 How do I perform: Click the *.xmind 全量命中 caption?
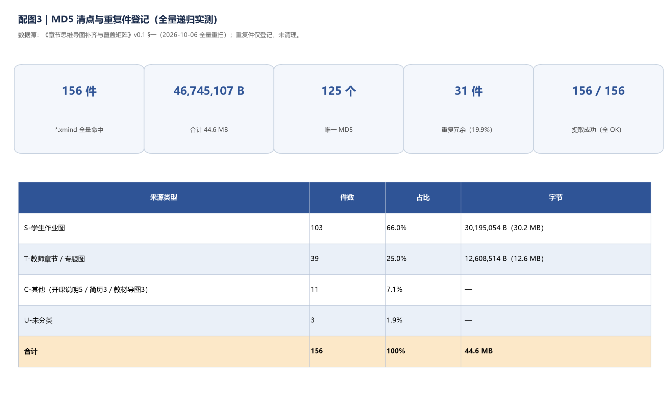[x=79, y=130]
